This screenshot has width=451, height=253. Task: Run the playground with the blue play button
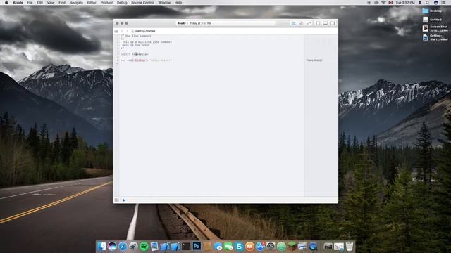[124, 200]
